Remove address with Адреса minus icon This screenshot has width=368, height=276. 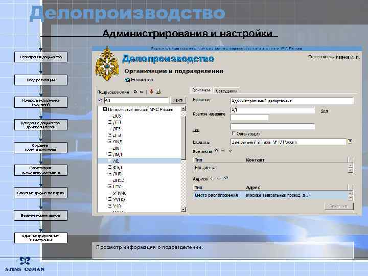coord(219,178)
